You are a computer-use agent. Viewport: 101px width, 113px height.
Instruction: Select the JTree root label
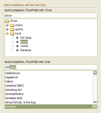click(14, 21)
